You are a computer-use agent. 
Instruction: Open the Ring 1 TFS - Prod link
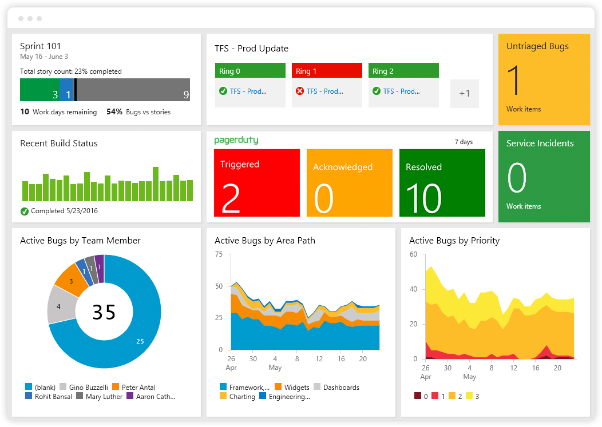tap(325, 91)
